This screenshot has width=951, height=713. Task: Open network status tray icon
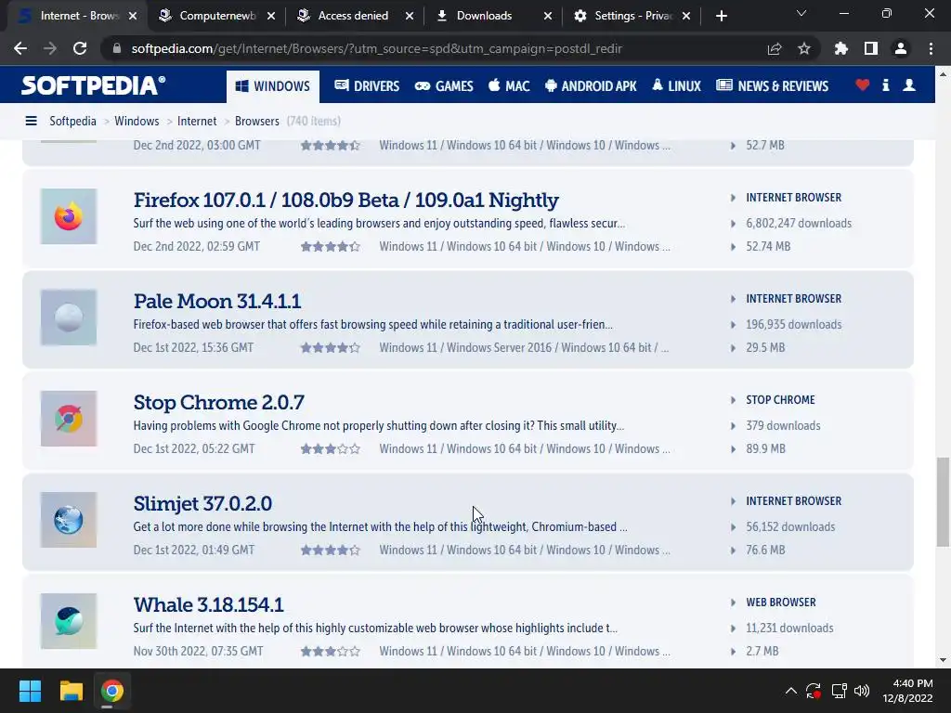pos(839,691)
